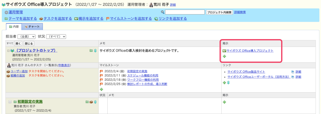Click the globe icon for リンクを追加する
321x114 pixels.
point(156,19)
